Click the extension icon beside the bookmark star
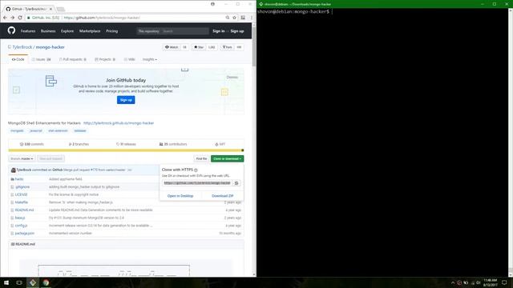This screenshot has width=513, height=288. 243,18
